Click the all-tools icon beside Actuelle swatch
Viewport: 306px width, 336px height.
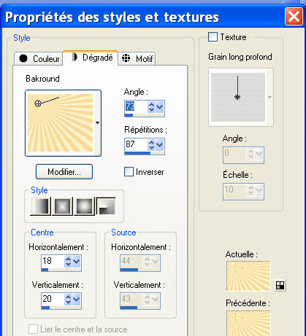(x=280, y=285)
